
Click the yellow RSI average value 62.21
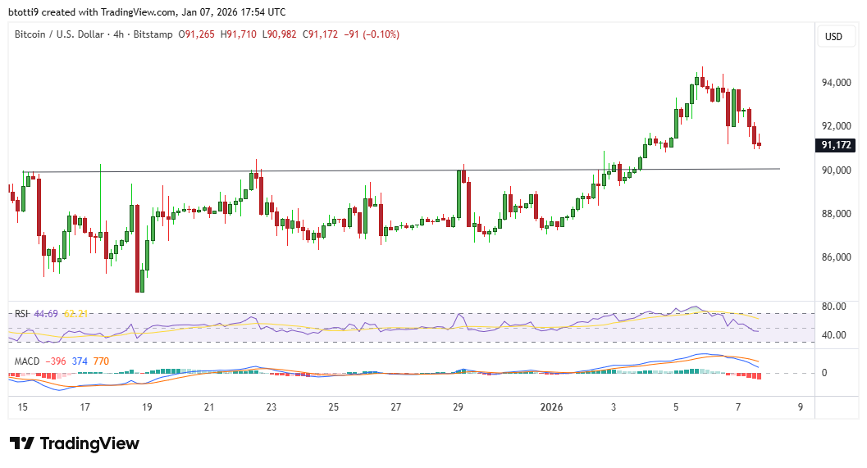click(x=76, y=313)
